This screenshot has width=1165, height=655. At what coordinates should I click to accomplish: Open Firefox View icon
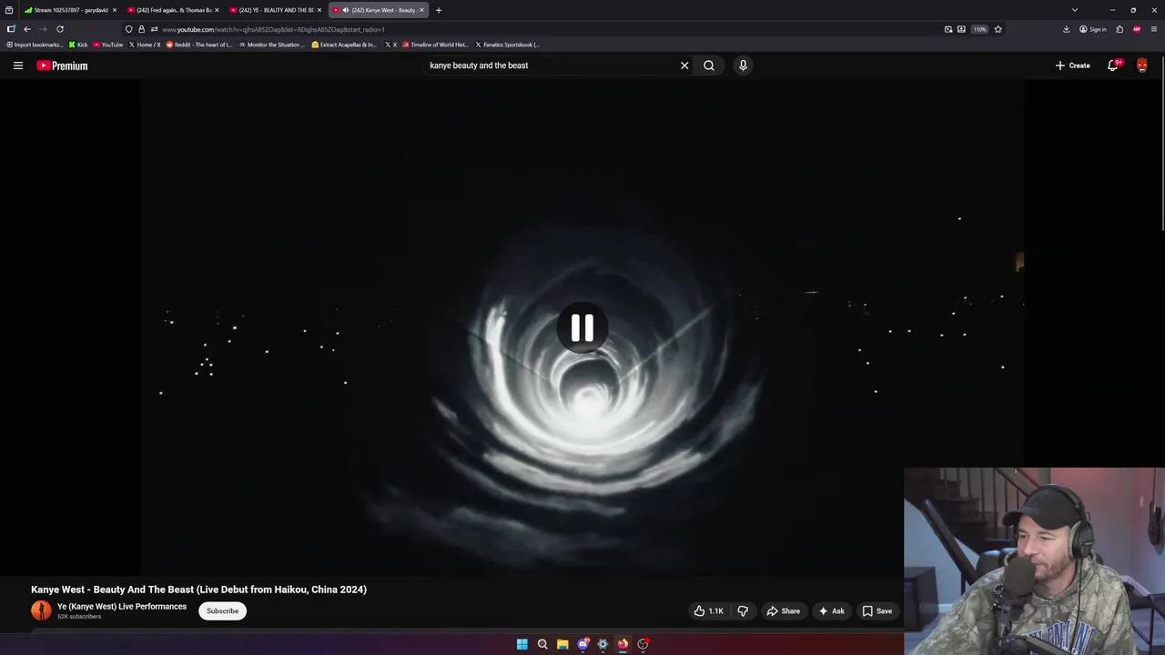point(9,10)
